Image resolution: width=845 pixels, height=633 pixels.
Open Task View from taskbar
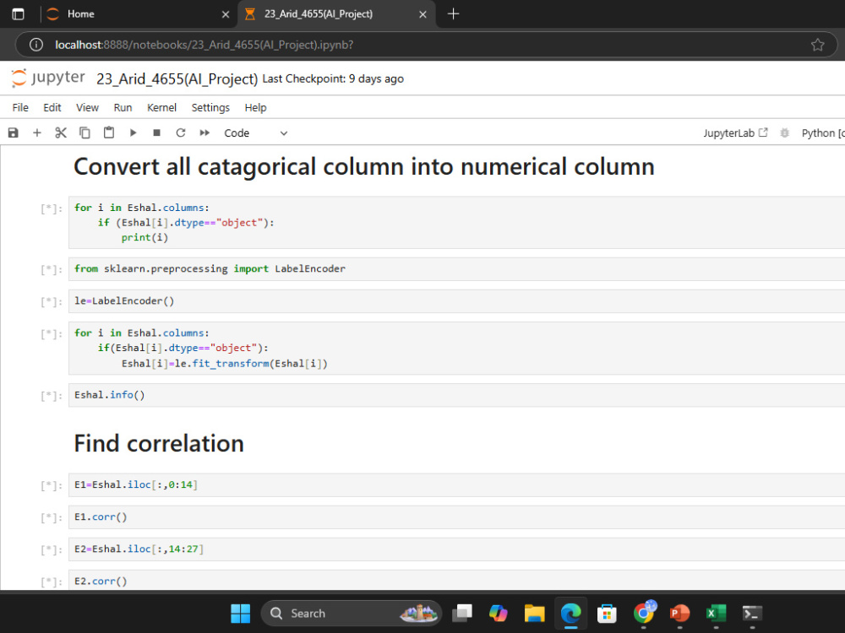click(462, 613)
